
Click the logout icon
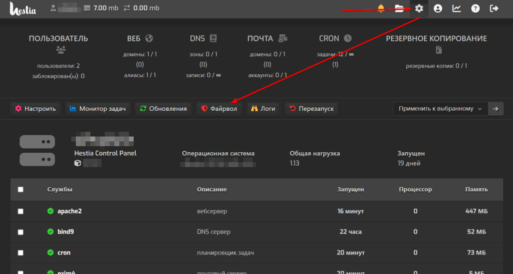[x=494, y=9]
